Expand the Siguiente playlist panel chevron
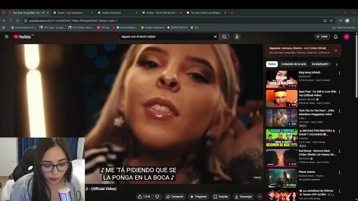 coord(336,51)
